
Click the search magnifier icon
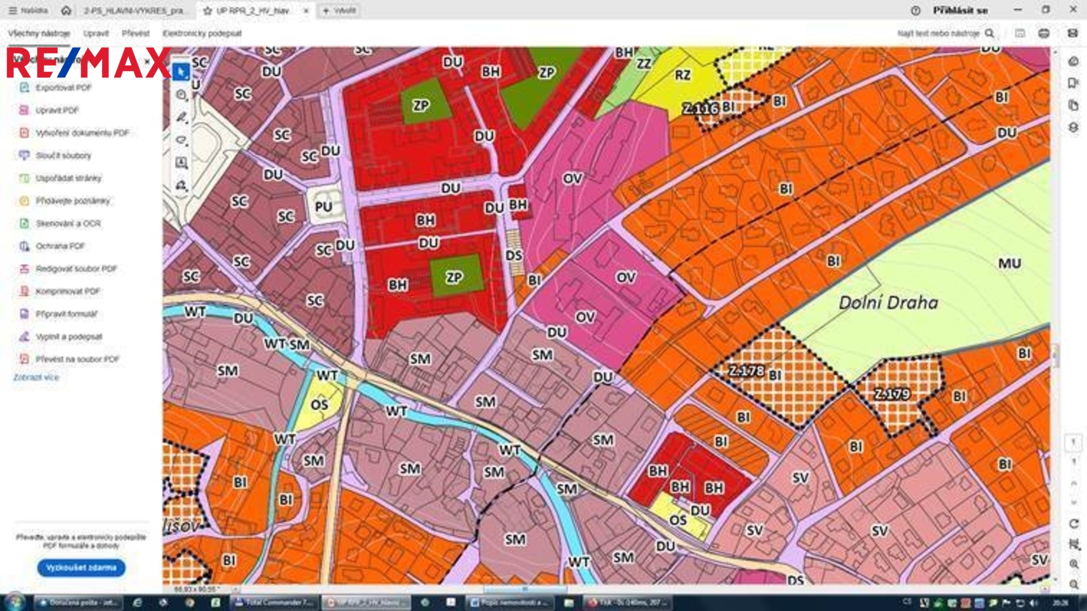click(x=990, y=33)
